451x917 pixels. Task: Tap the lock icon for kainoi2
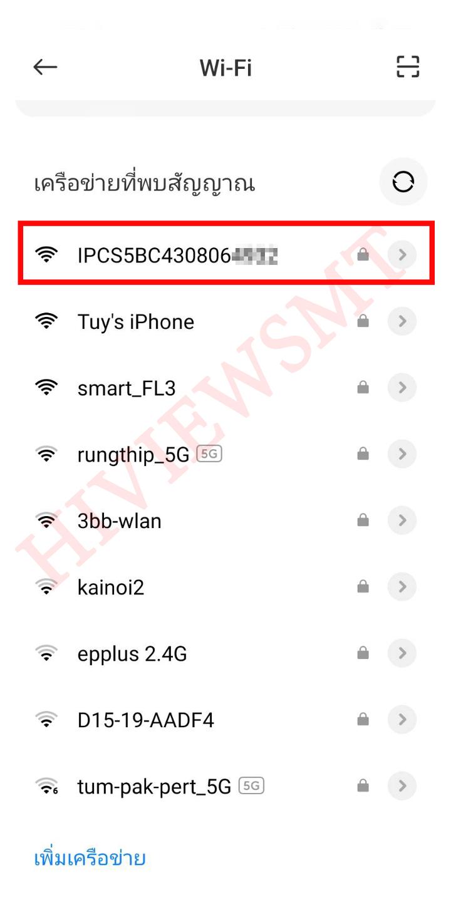pyautogui.click(x=363, y=587)
